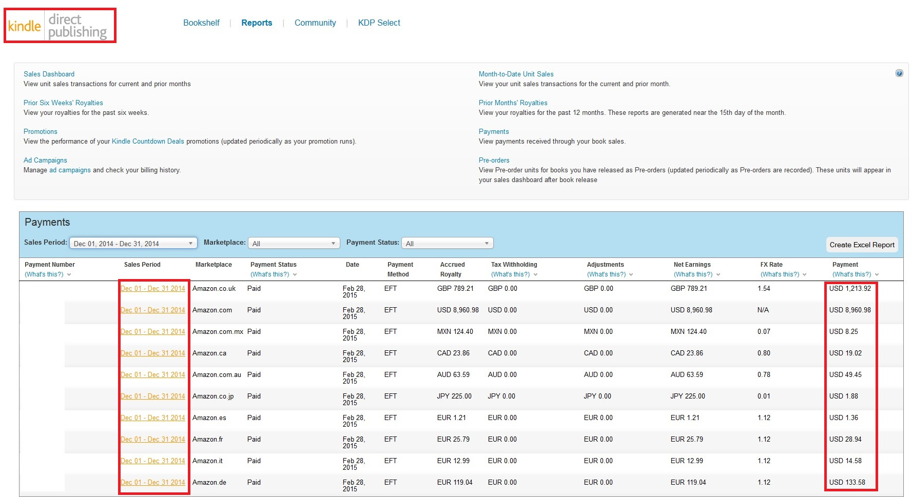Open the Pre-orders report link
Screen dimensions: 912x497
click(x=494, y=160)
